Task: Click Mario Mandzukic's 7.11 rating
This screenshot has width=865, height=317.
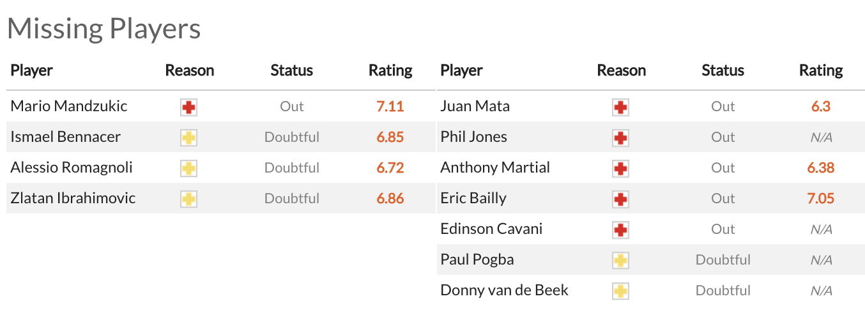Action: coord(390,106)
